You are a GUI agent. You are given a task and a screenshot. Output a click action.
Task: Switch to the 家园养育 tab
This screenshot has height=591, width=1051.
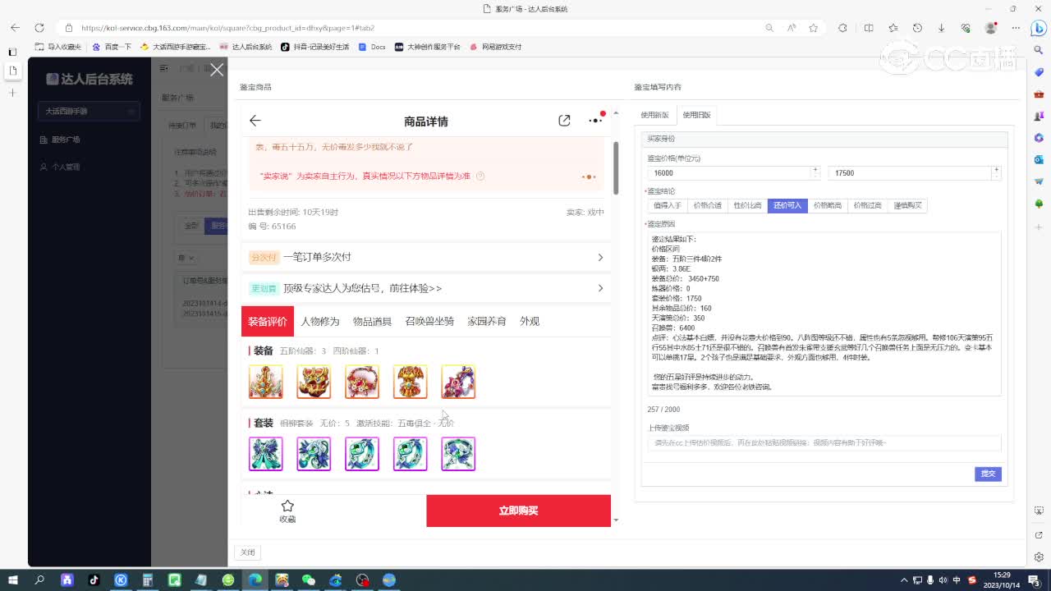pyautogui.click(x=487, y=321)
